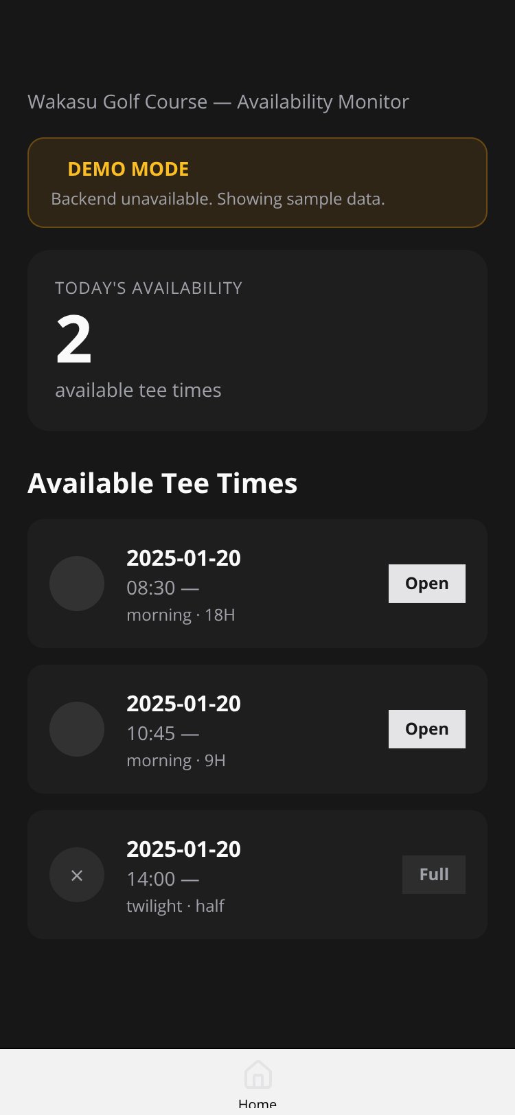Select the circle icon beside the 08:30 tee time
This screenshot has height=1115, width=515.
tap(77, 584)
